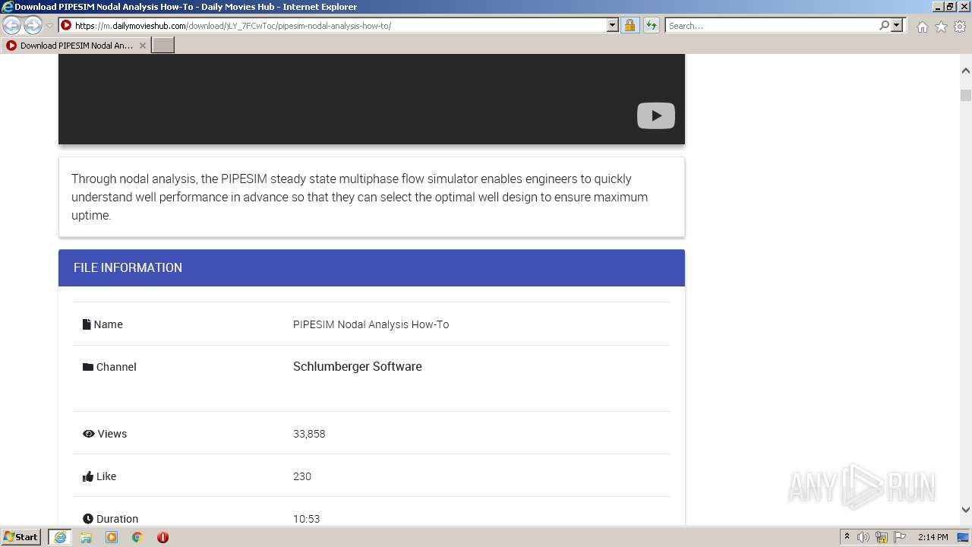972x547 pixels.
Task: Click the clock icon beside Duration
Action: pos(88,519)
